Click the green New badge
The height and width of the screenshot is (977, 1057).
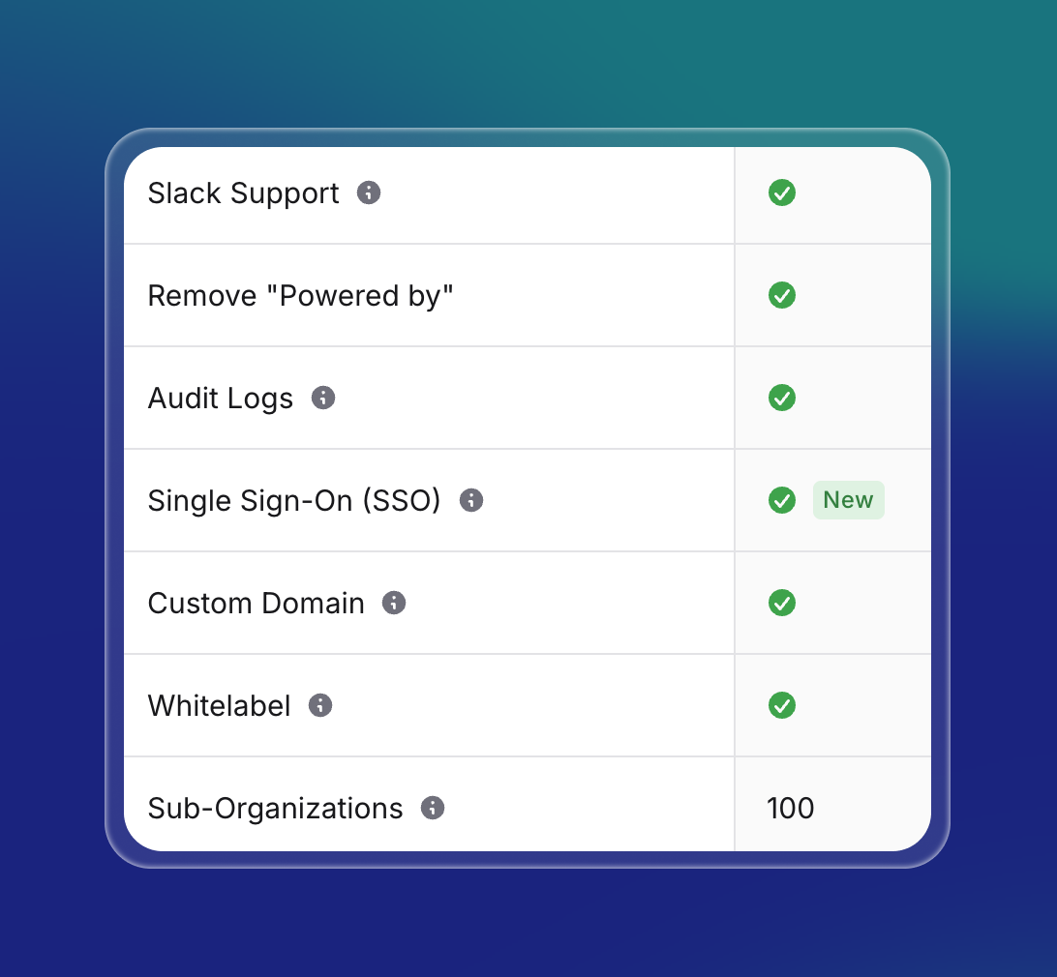coord(848,500)
